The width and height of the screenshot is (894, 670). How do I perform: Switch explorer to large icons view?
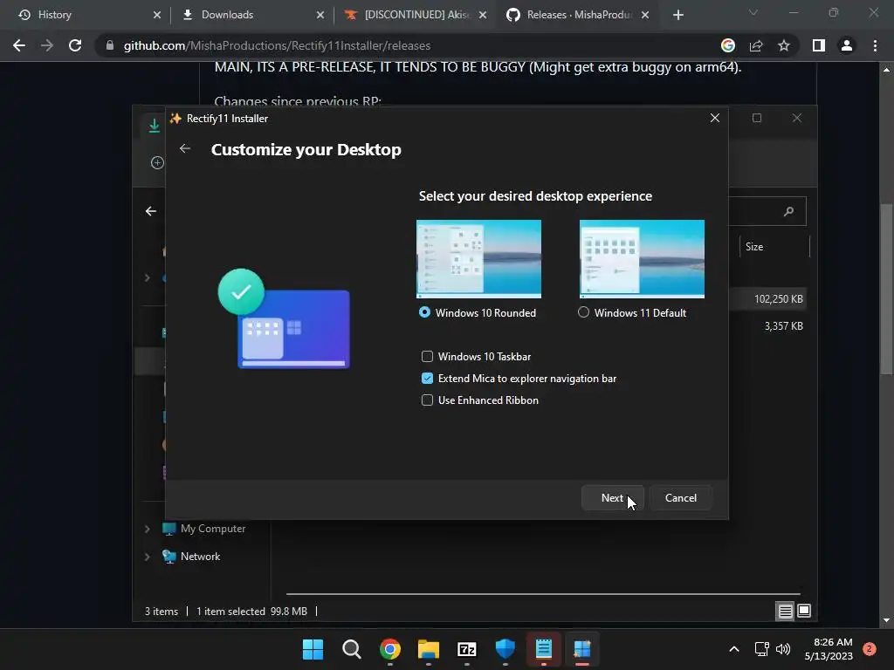[804, 612]
